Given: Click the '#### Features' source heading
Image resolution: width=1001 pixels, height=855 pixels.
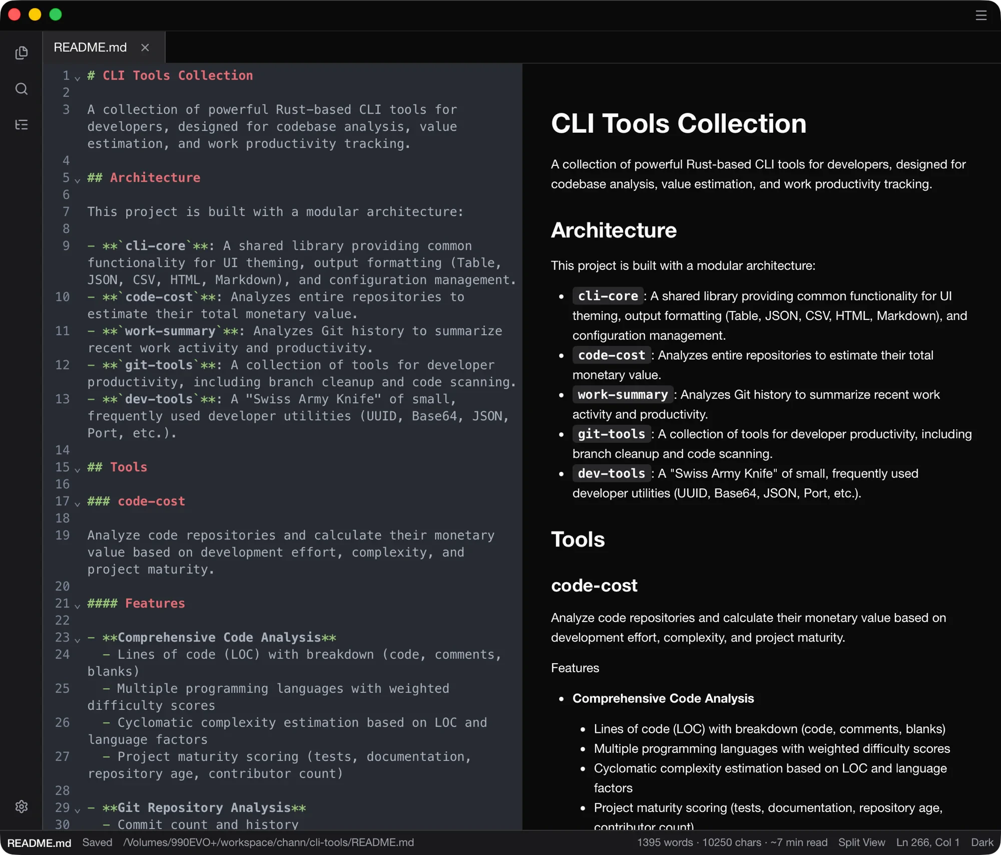Looking at the screenshot, I should [x=136, y=604].
